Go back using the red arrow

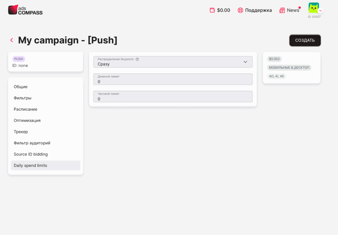tap(12, 40)
